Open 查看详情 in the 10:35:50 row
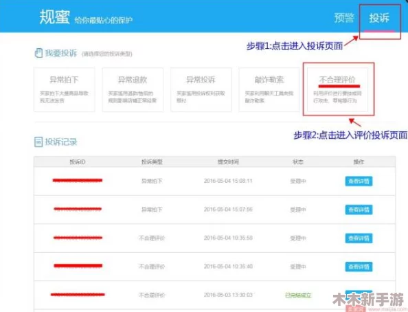408x312 pixels. point(359,238)
